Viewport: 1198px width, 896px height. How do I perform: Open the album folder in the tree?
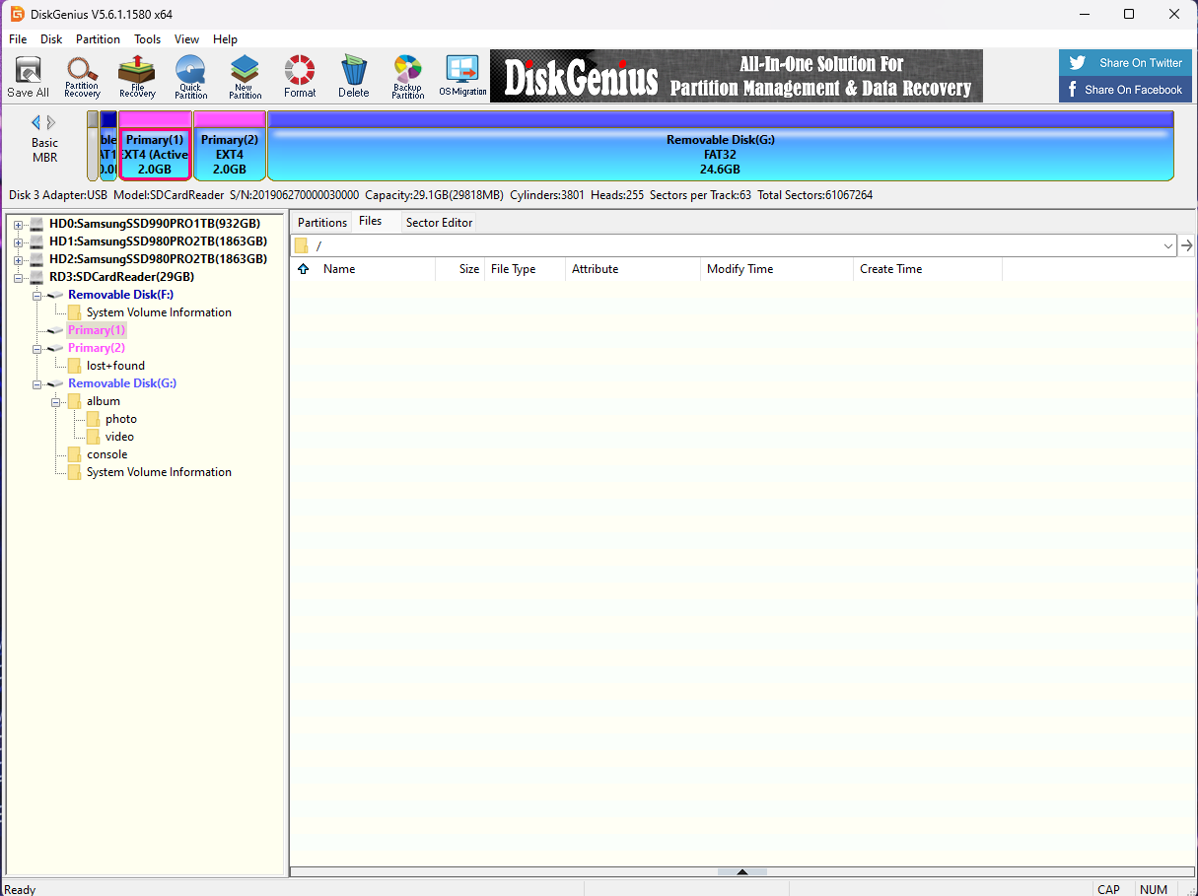click(103, 401)
